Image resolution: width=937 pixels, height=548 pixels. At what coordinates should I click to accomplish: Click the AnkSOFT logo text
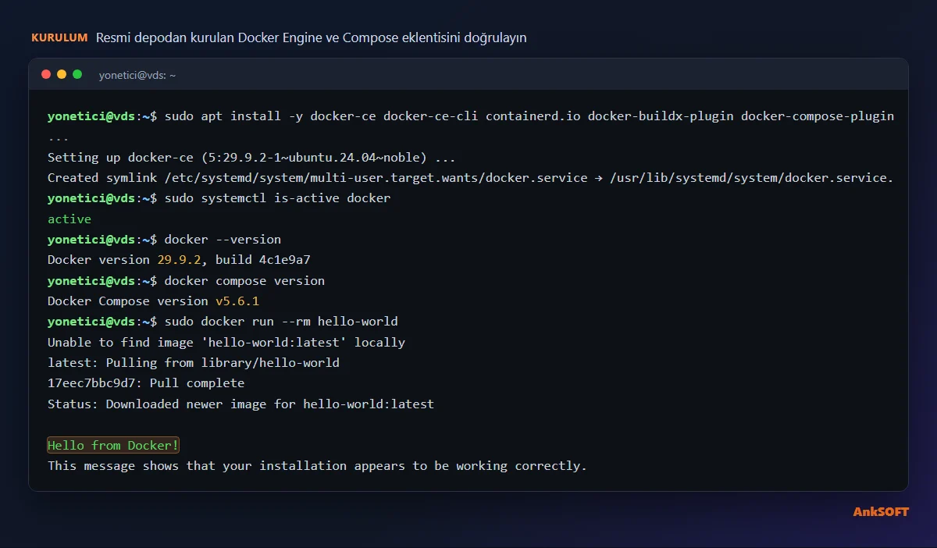(x=881, y=512)
